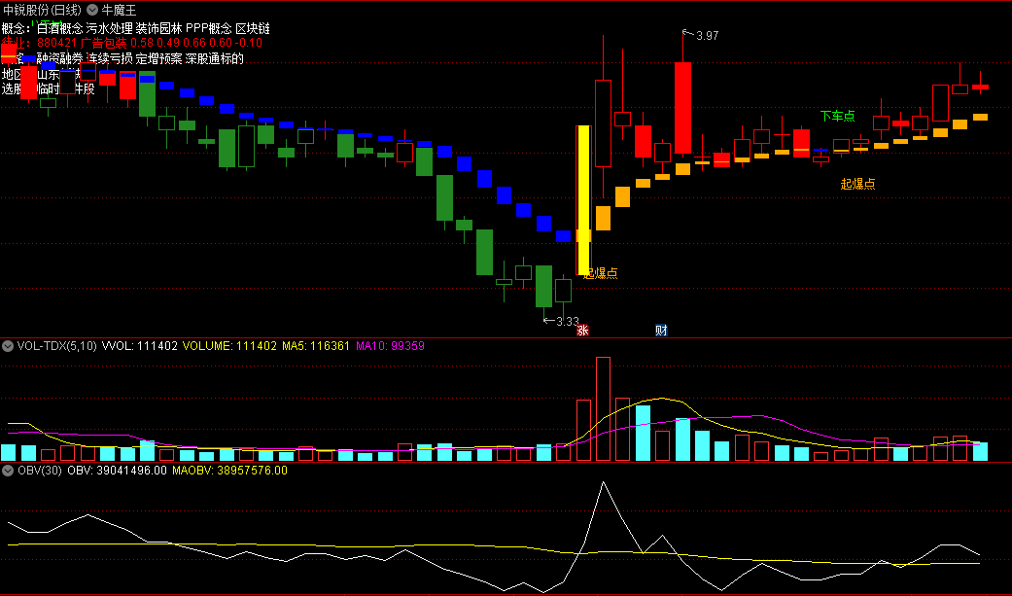Click the 装饰园林 concept tag
The width and height of the screenshot is (1012, 596).
pos(158,28)
